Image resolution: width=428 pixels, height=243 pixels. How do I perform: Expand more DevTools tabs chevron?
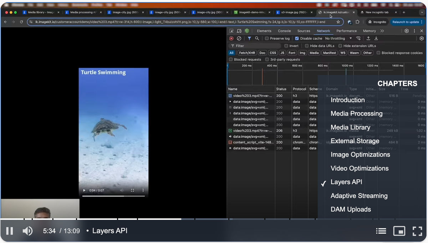coord(382,31)
